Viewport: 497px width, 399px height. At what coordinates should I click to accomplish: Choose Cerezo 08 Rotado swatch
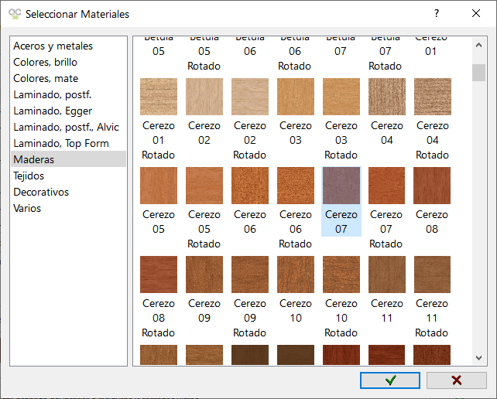click(159, 275)
